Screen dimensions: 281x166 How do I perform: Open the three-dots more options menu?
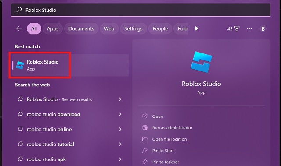(x=249, y=28)
